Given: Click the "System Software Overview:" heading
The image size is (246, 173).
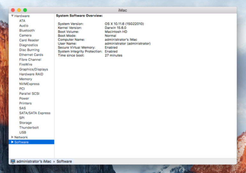Looking at the screenshot, I should coord(79,16).
